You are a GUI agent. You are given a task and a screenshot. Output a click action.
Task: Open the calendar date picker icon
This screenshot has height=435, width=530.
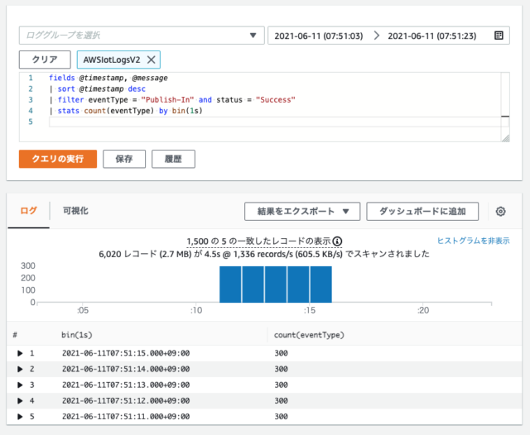point(499,36)
